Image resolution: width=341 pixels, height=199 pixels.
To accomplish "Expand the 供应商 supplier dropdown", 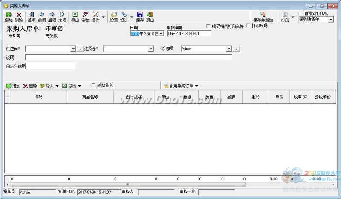I will pos(73,49).
